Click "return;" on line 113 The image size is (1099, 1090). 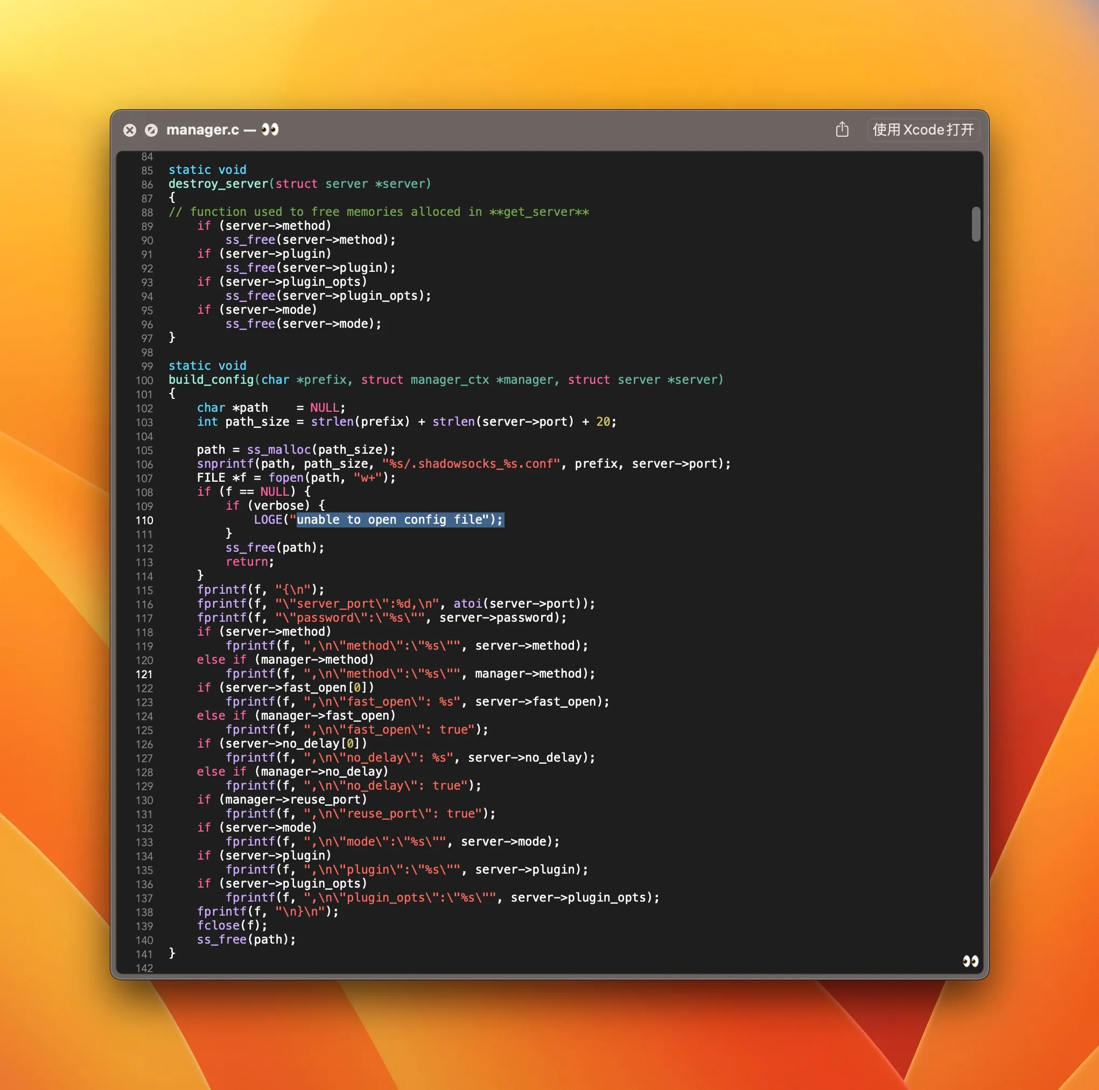pyautogui.click(x=250, y=562)
